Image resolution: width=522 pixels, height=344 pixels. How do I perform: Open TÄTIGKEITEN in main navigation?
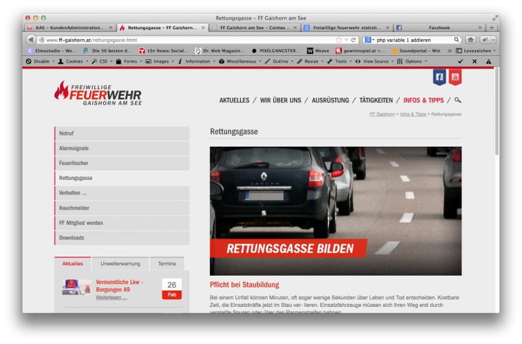(376, 100)
